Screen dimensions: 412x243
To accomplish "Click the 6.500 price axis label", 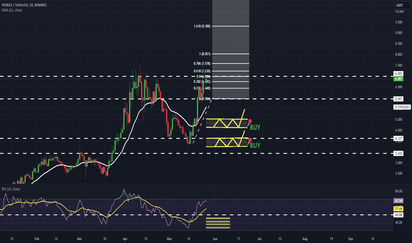I will 399,87.
